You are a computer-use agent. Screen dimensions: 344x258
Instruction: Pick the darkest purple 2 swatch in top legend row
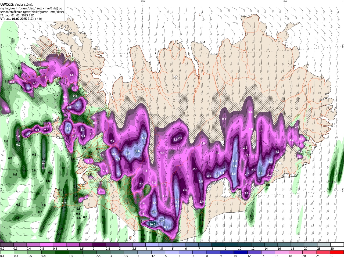tap(99, 245)
